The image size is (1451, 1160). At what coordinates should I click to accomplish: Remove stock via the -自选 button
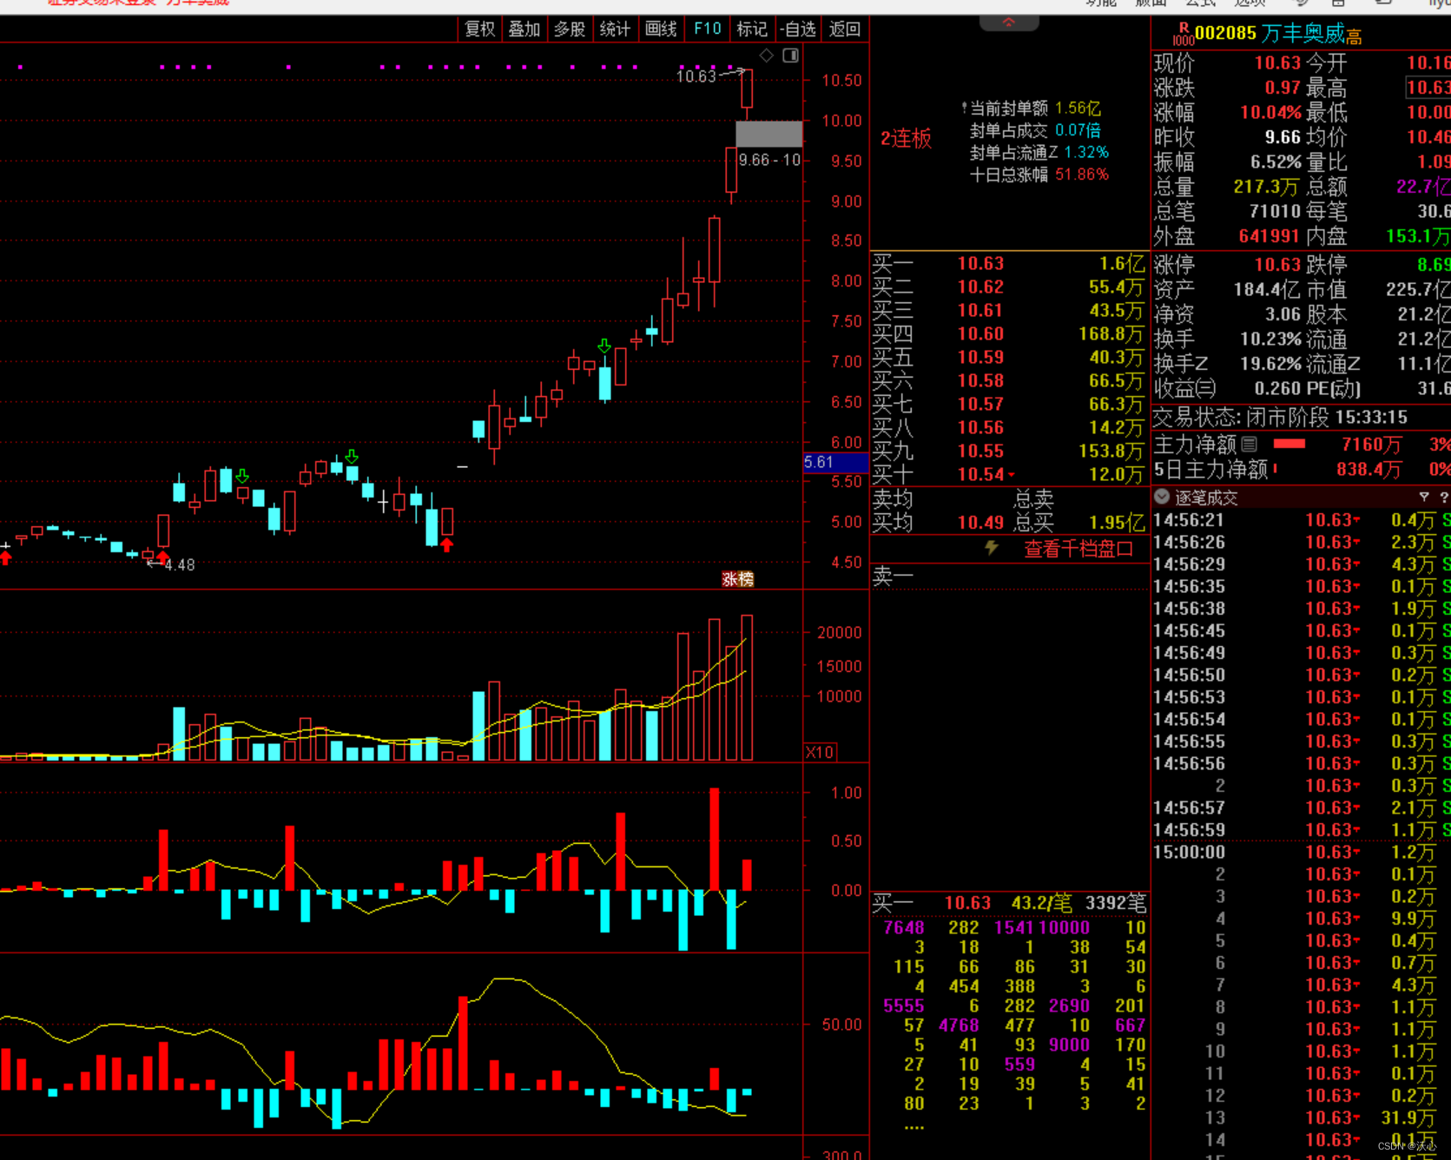(x=797, y=29)
